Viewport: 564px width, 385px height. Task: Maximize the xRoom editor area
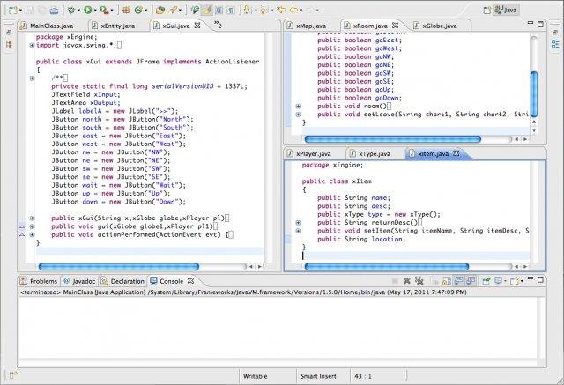coord(540,24)
